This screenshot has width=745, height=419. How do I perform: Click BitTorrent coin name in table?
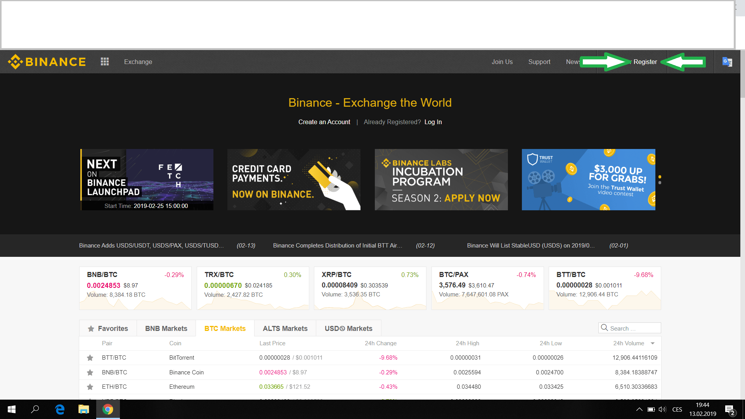182,358
